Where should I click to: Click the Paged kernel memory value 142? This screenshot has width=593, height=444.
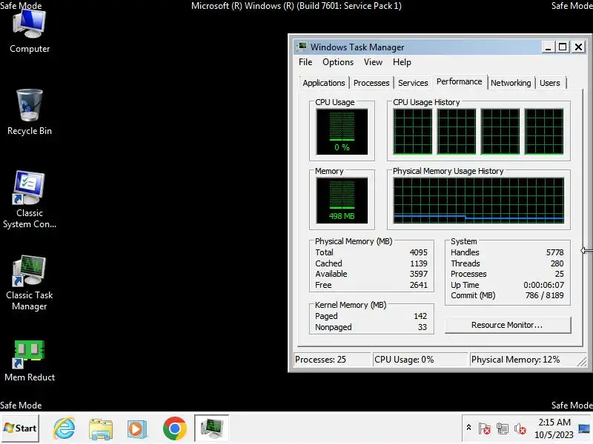click(420, 316)
